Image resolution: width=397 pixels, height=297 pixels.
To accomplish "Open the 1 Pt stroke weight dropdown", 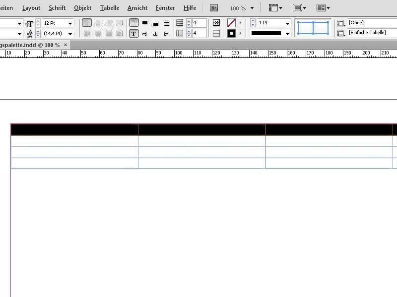I will point(287,23).
